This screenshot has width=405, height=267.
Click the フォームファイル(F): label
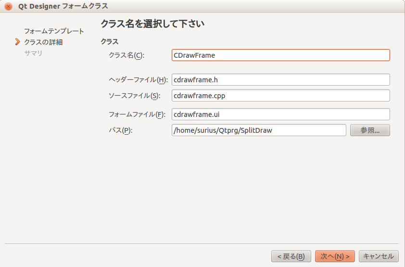coord(137,114)
